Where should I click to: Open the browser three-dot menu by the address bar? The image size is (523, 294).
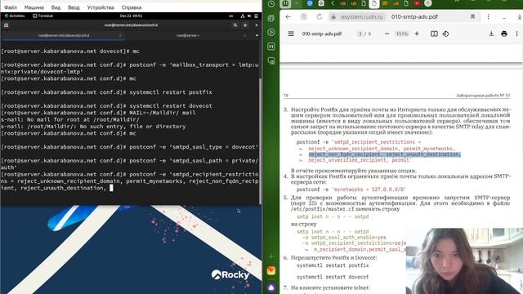(x=488, y=16)
